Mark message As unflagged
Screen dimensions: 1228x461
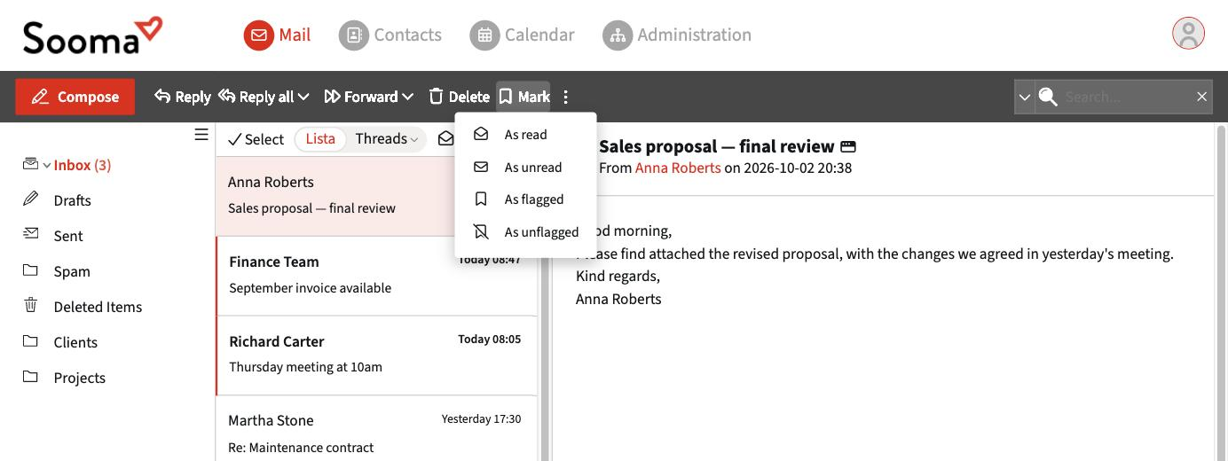click(525, 232)
